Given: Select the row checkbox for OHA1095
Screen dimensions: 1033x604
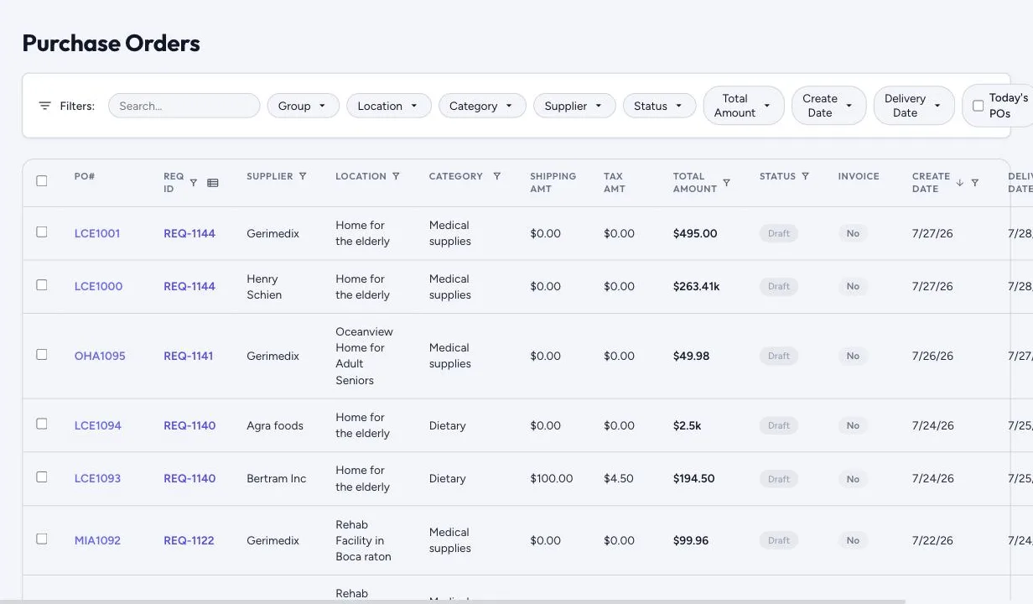Looking at the screenshot, I should tap(42, 355).
